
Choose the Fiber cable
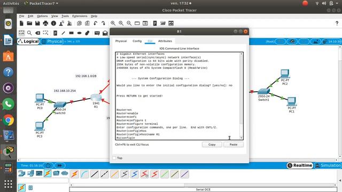pyautogui.click(x=115, y=174)
